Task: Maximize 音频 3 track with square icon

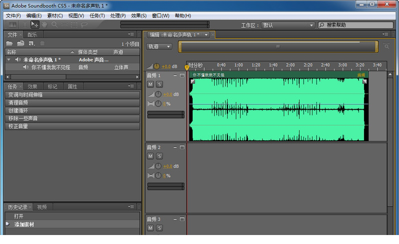Action: pyautogui.click(x=182, y=219)
